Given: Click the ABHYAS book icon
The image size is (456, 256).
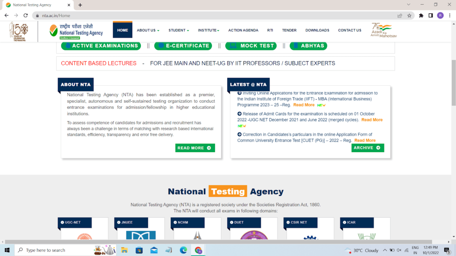Looking at the screenshot, I should click(x=297, y=45).
